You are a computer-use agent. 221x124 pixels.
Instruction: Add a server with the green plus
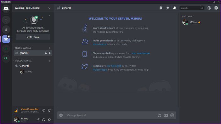(6, 49)
